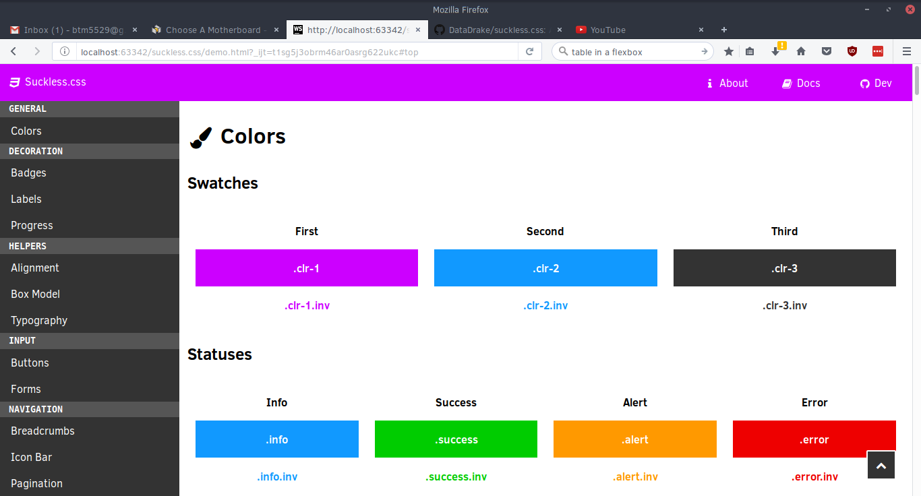Close the Gmail Inbox tab
This screenshot has height=496, width=921.
pyautogui.click(x=135, y=30)
